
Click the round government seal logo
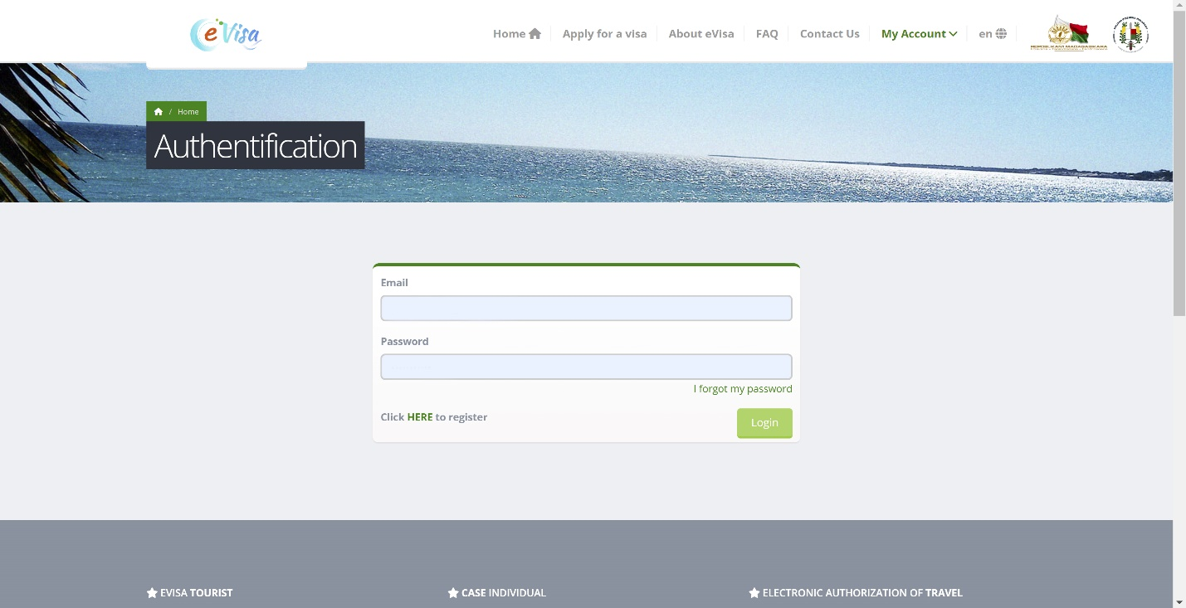(1130, 34)
